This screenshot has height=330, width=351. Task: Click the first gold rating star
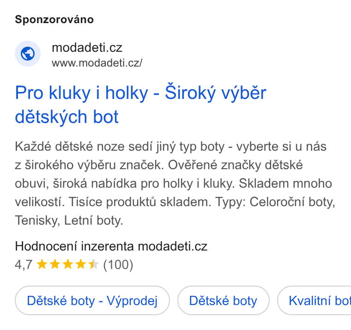(x=42, y=264)
